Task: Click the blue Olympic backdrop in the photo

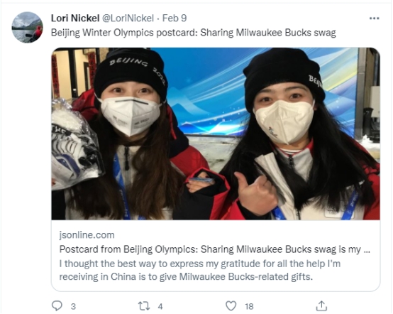Action: [x=208, y=95]
